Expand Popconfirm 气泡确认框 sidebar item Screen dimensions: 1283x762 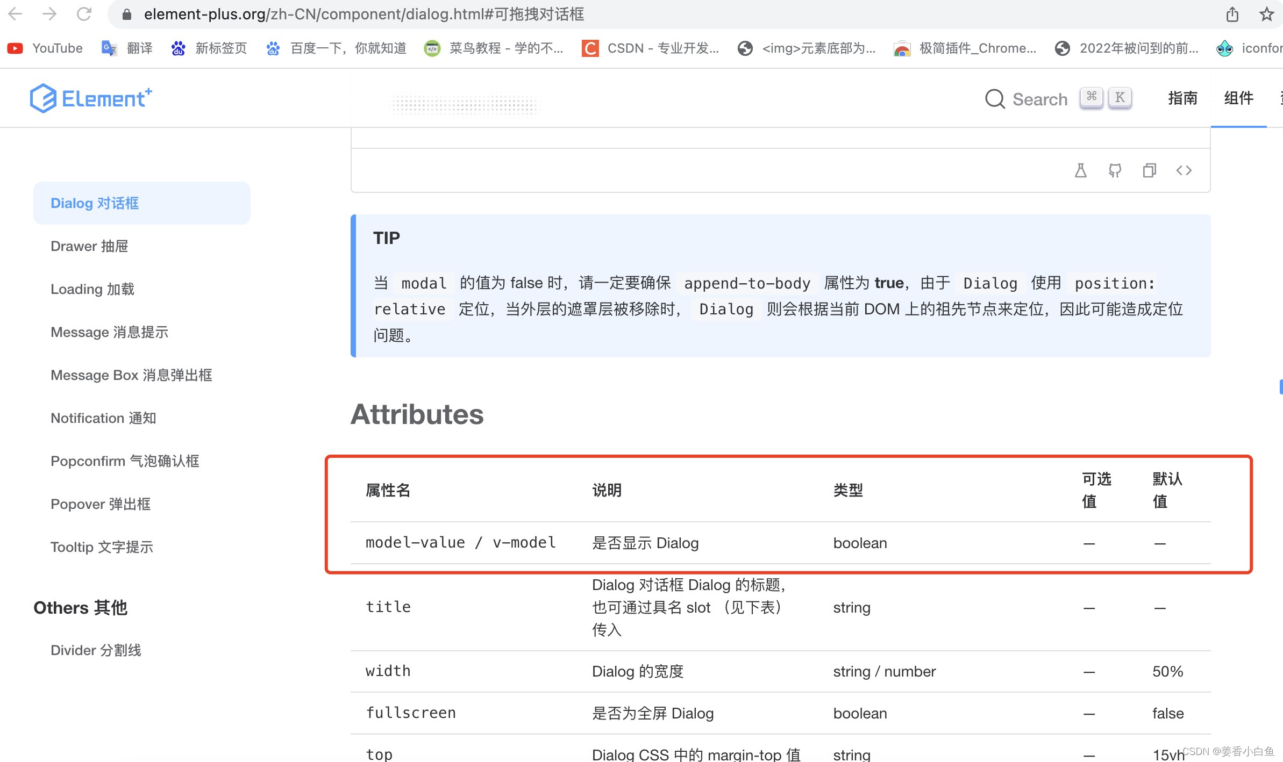tap(125, 461)
